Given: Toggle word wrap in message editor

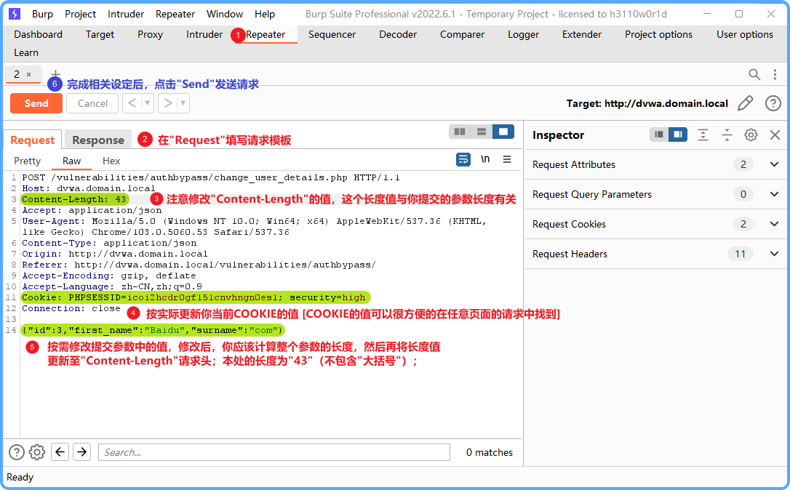Looking at the screenshot, I should click(x=463, y=160).
